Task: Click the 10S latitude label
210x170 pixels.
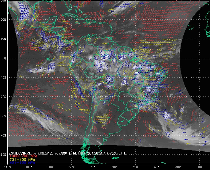Action: 3,77
